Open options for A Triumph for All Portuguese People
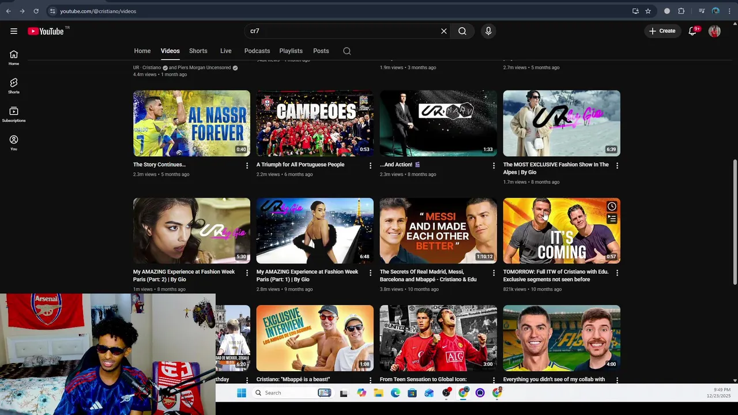Image resolution: width=738 pixels, height=415 pixels. (x=370, y=165)
